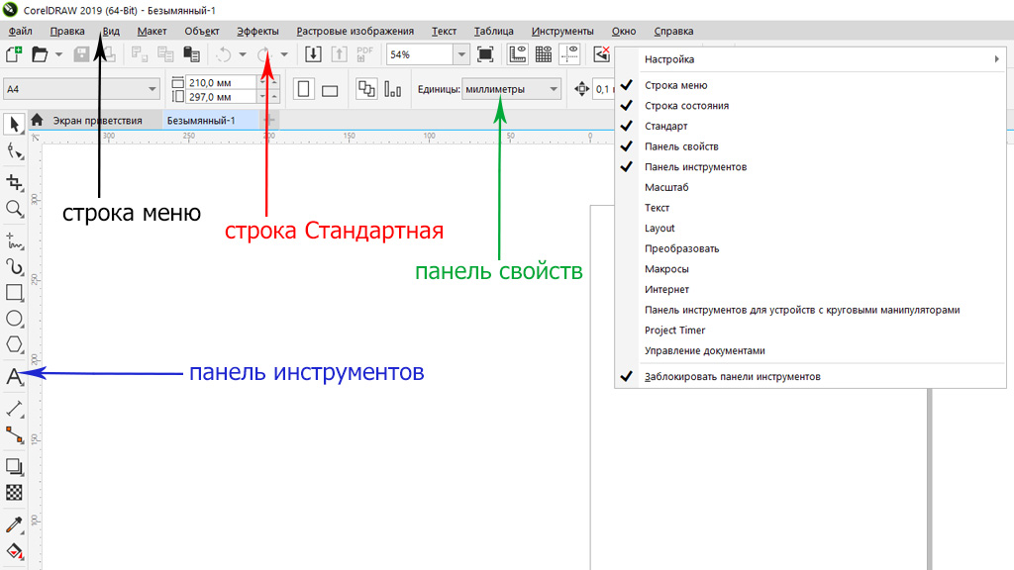Select the Text tool
This screenshot has height=570, width=1014.
14,376
